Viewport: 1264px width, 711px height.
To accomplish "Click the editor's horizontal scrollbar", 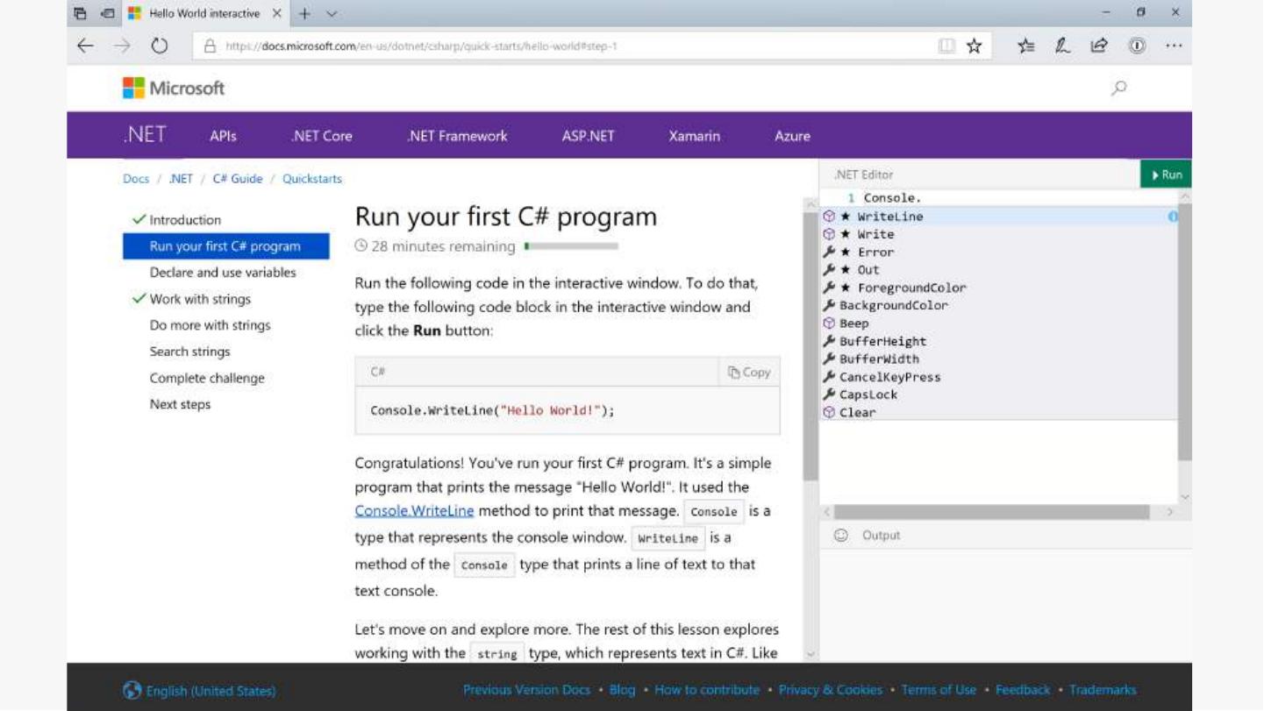I will (x=991, y=512).
